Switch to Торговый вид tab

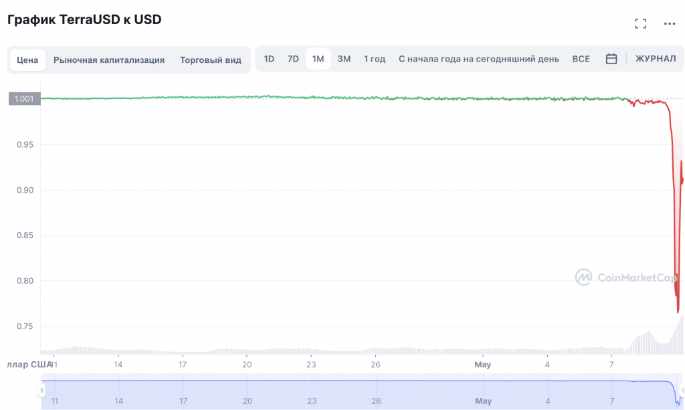[x=211, y=60]
